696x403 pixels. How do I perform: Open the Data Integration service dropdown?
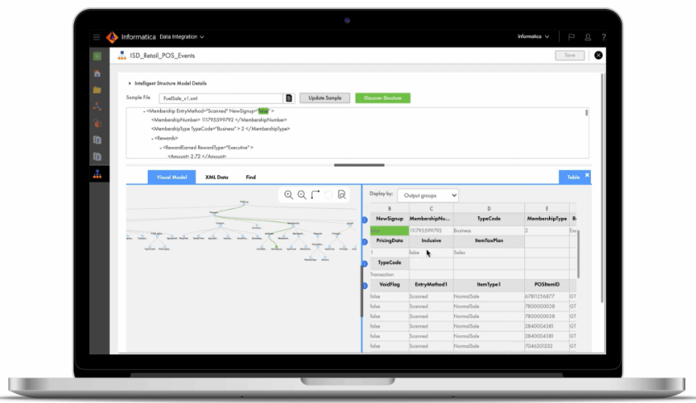[182, 37]
